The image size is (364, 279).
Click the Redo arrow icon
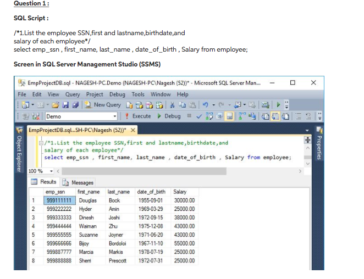[221, 105]
